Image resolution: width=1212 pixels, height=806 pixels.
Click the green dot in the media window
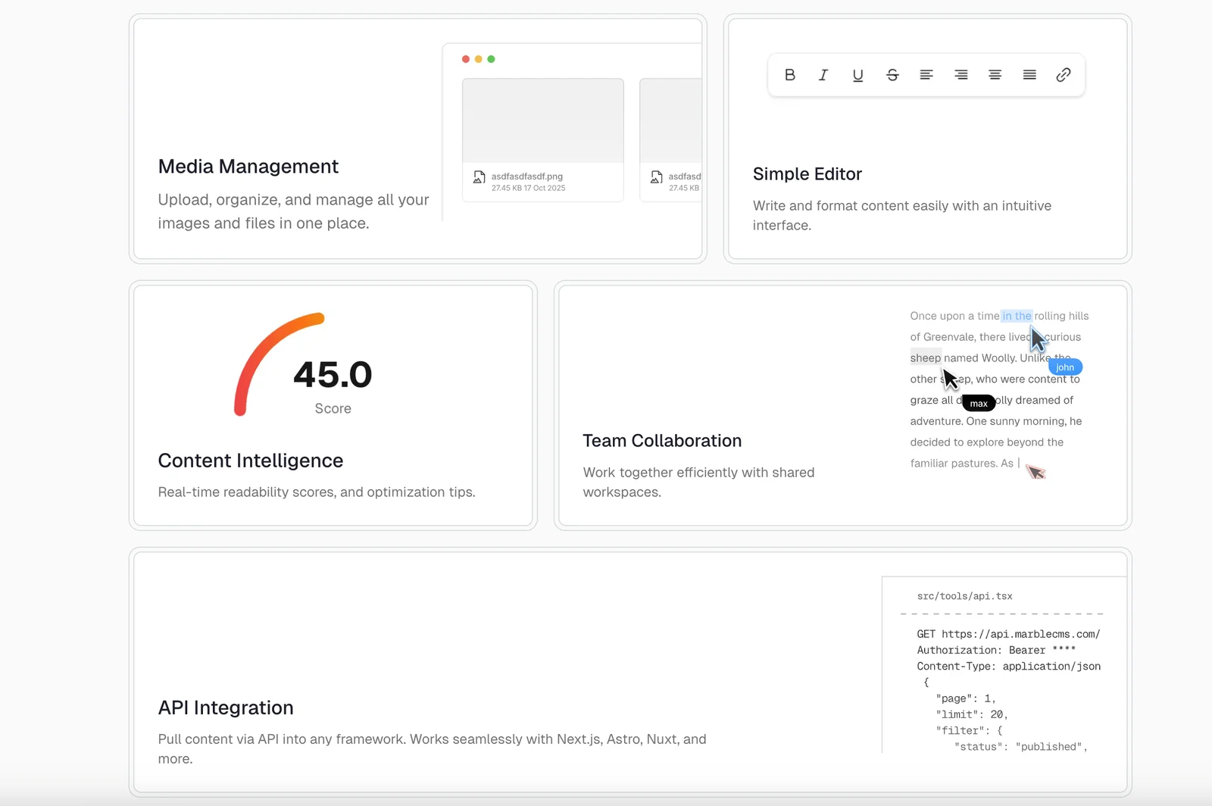(x=492, y=59)
